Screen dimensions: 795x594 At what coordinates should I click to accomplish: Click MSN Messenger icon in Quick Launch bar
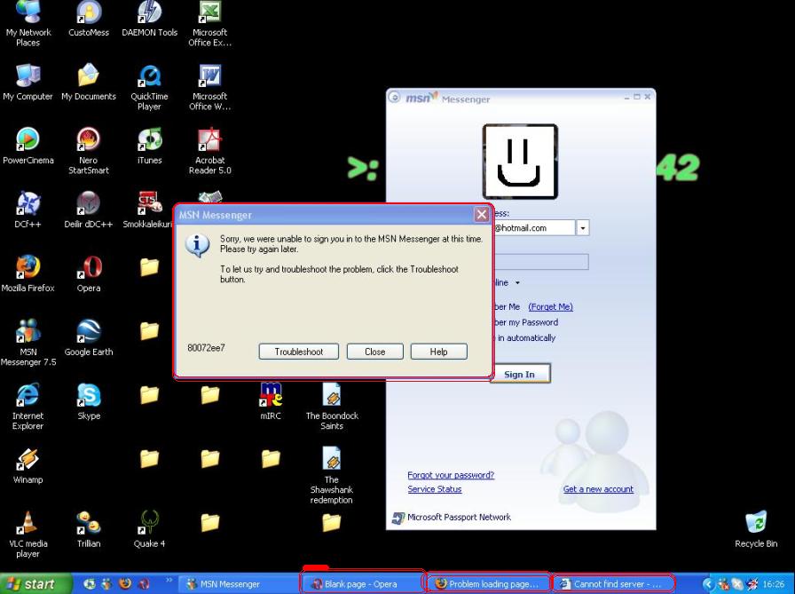click(x=106, y=584)
